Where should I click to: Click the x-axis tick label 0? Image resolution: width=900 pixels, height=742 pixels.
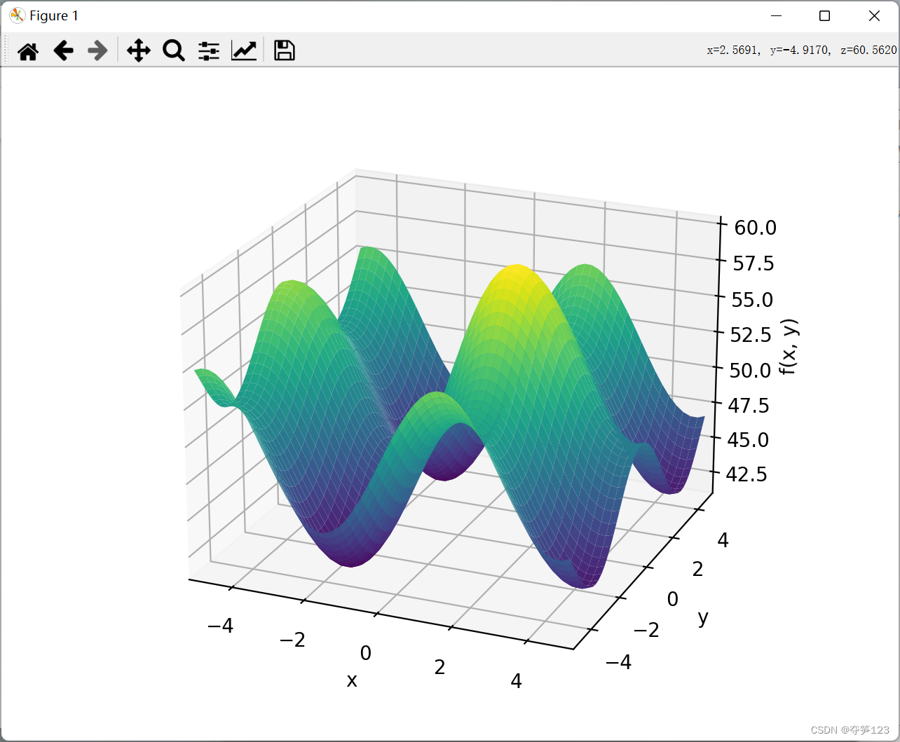click(366, 653)
